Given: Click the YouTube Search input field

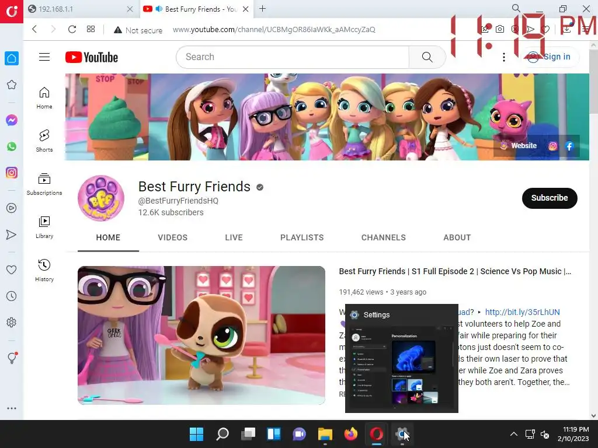Looking at the screenshot, I should click(x=293, y=57).
